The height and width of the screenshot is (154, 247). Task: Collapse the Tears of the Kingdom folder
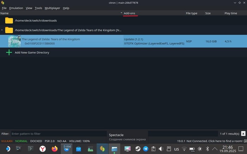point(2,30)
